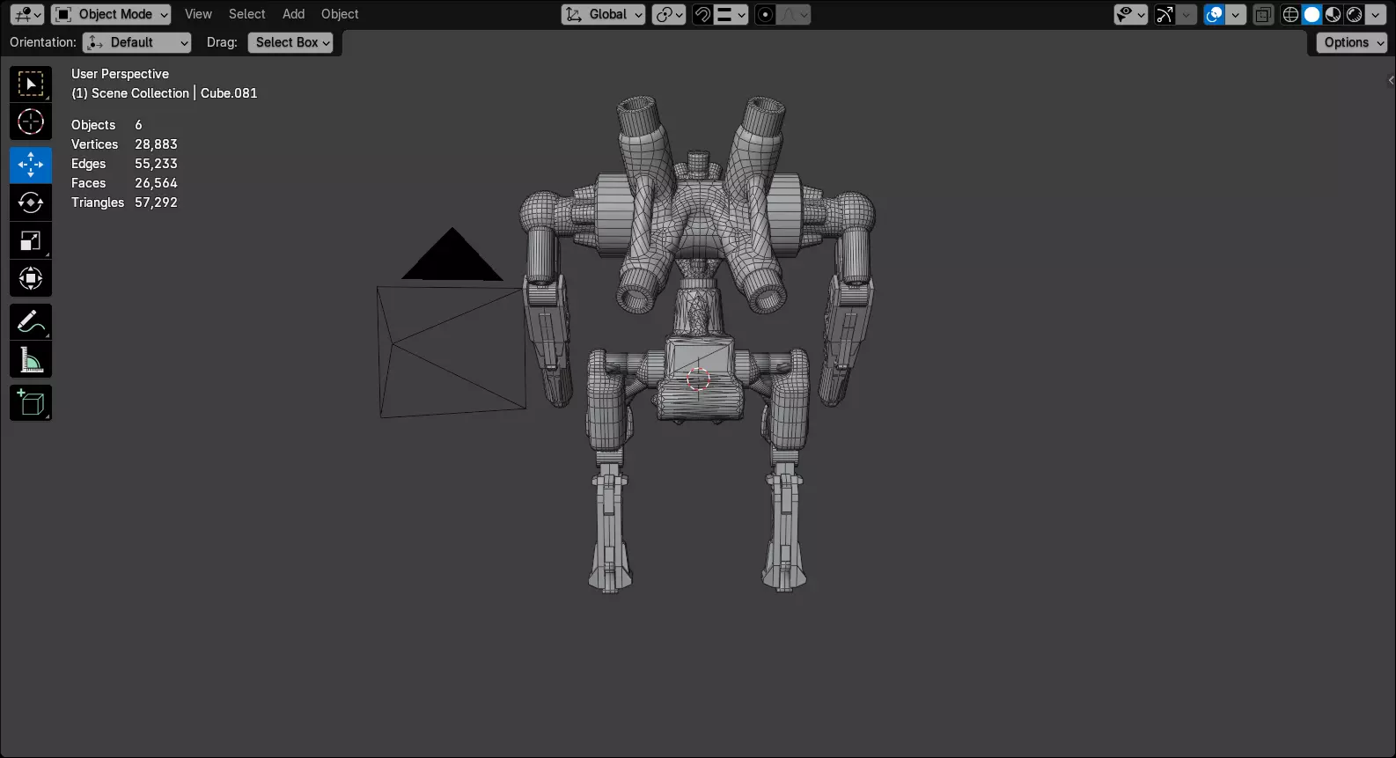Image resolution: width=1396 pixels, height=758 pixels.
Task: Toggle viewport gizmos display
Action: point(1165,14)
